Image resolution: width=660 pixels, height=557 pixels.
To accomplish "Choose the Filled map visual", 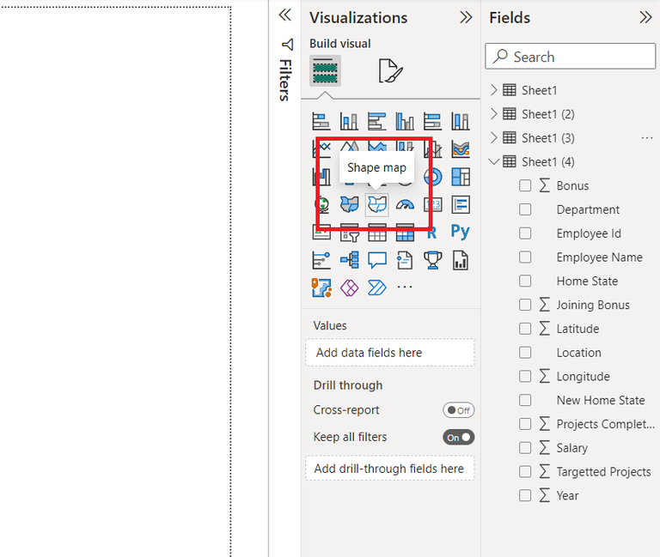I will coord(349,204).
